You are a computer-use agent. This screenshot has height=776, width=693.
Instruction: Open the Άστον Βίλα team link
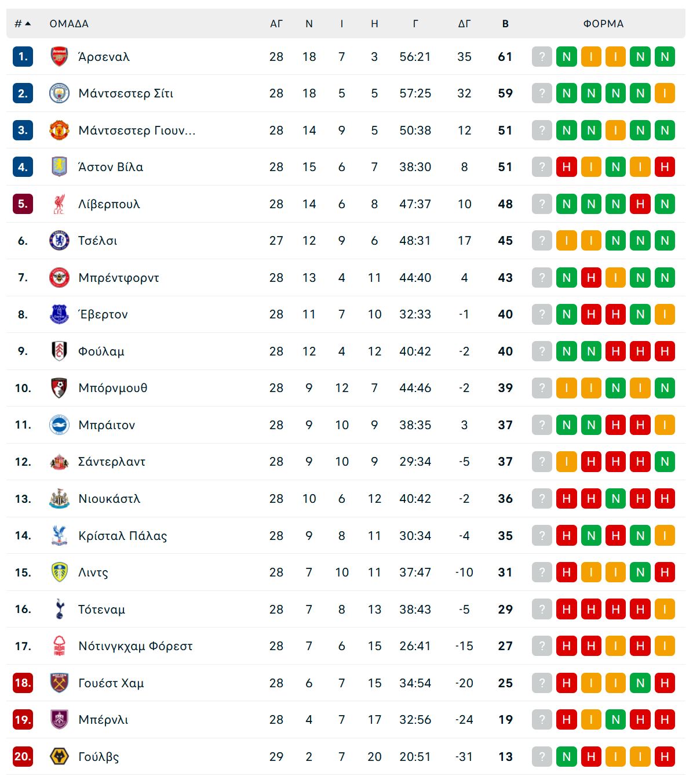pos(111,167)
